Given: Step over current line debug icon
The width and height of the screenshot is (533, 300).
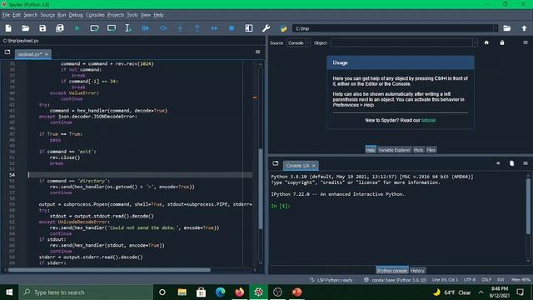Looking at the screenshot, I should [x=163, y=28].
